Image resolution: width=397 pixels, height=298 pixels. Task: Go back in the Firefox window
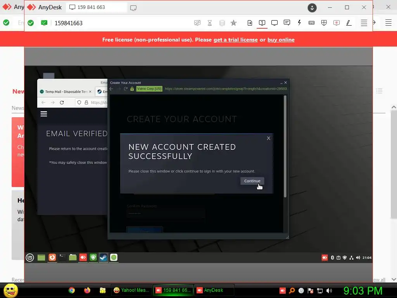(x=43, y=102)
